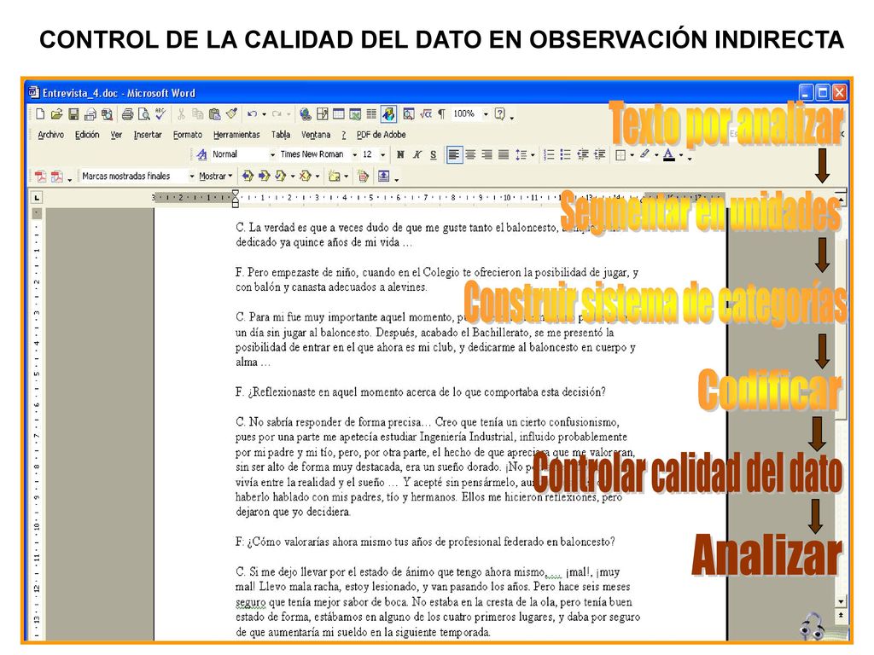Open the zoom 100% dropdown
This screenshot has width=874, height=655.
[x=486, y=114]
